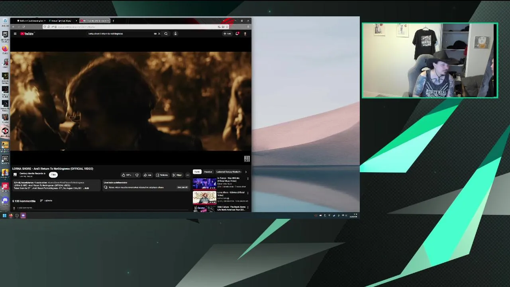Open the purple taskbar app icon

point(23,216)
